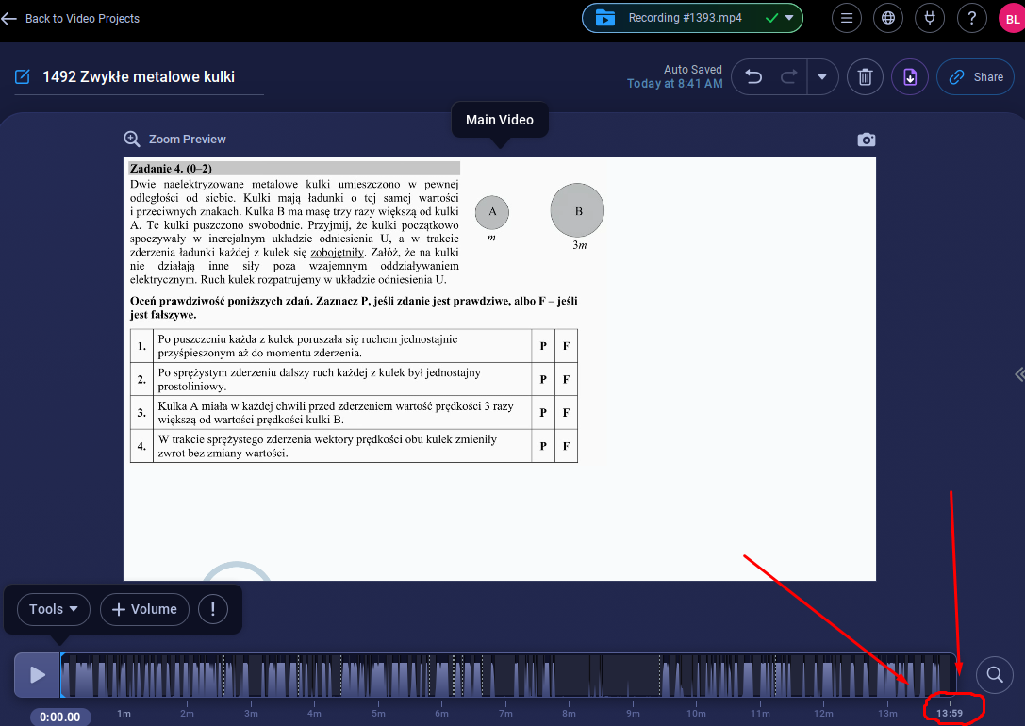Click the add Volume button

(144, 609)
